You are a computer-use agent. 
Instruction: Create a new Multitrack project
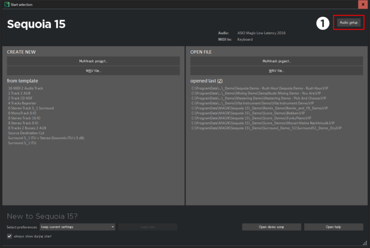[x=93, y=61]
